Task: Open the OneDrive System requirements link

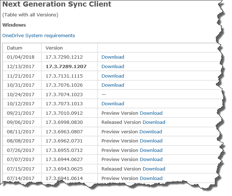Action: 39,36
